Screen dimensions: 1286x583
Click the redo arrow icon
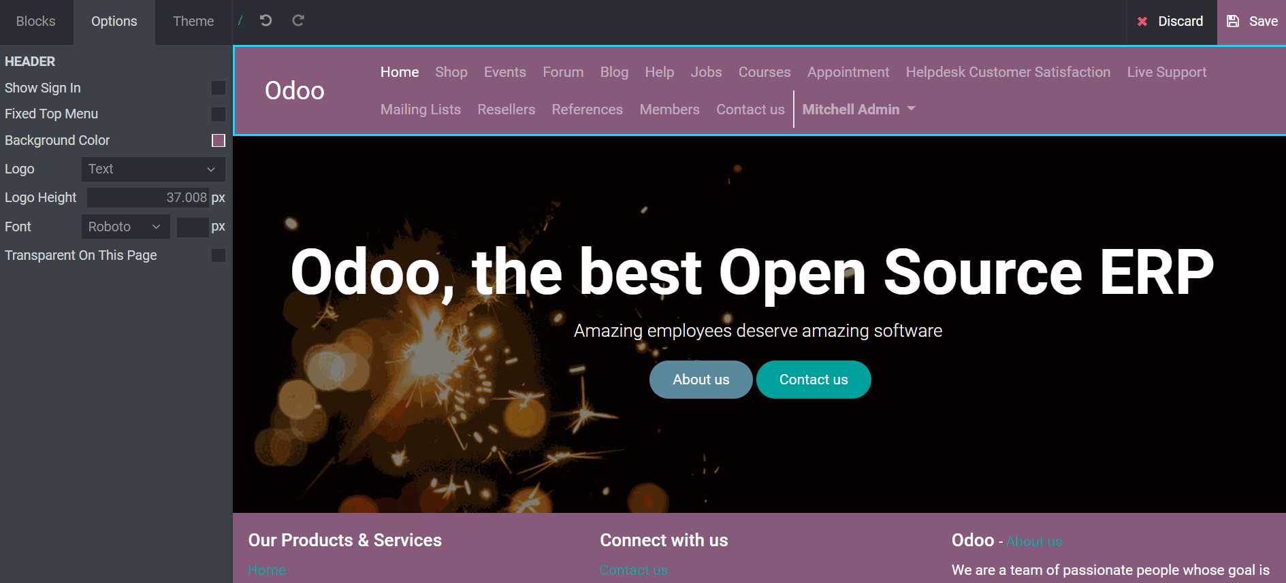coord(298,21)
